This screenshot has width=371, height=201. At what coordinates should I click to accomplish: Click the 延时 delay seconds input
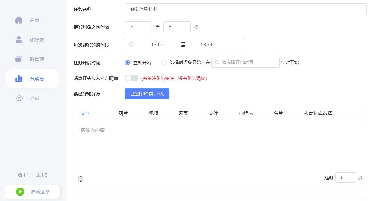(x=345, y=177)
